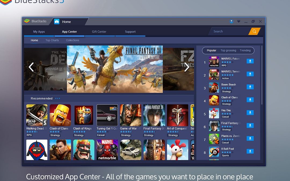Open the Gift Center tab
Image resolution: width=290 pixels, height=181 pixels.
pos(99,32)
